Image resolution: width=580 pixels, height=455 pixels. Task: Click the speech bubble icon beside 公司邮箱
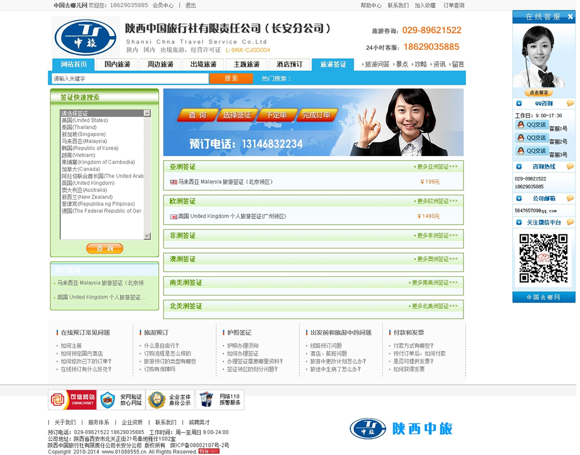point(570,198)
